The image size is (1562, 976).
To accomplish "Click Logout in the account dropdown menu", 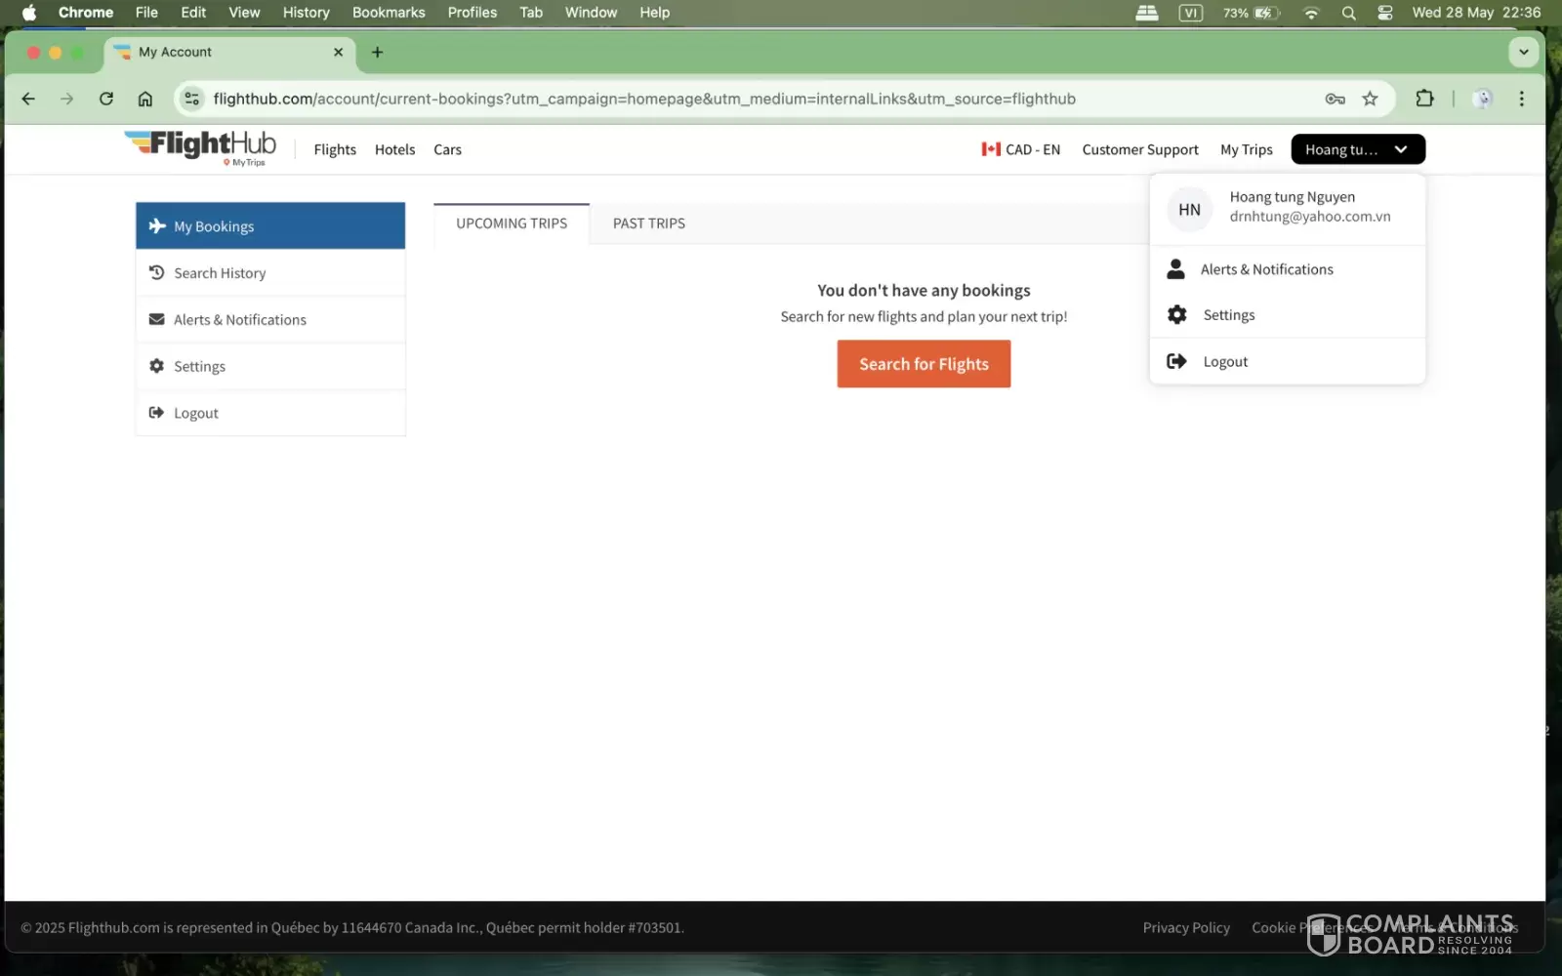I will (x=1287, y=361).
